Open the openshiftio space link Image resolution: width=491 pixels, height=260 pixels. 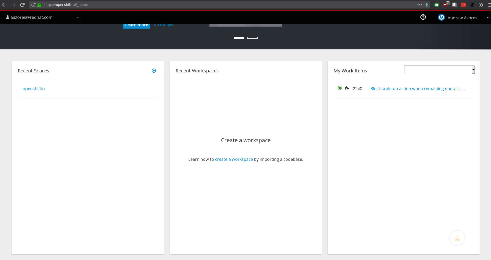34,89
